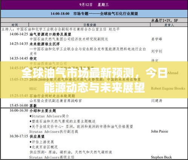Click the 日程安排 column header

[x=90, y=25]
